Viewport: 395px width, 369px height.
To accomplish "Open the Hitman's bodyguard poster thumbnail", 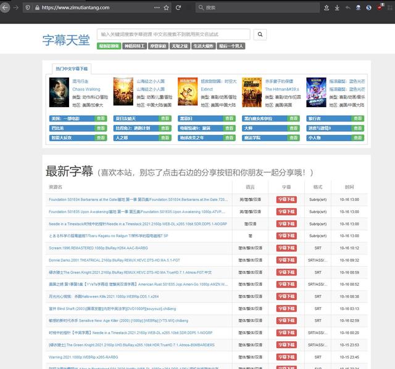I will [x=252, y=92].
